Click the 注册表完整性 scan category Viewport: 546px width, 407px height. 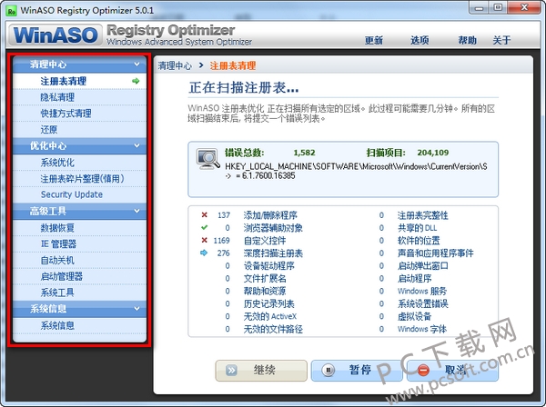point(423,215)
